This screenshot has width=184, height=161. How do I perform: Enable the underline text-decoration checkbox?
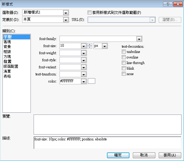pyautogui.click(x=124, y=52)
